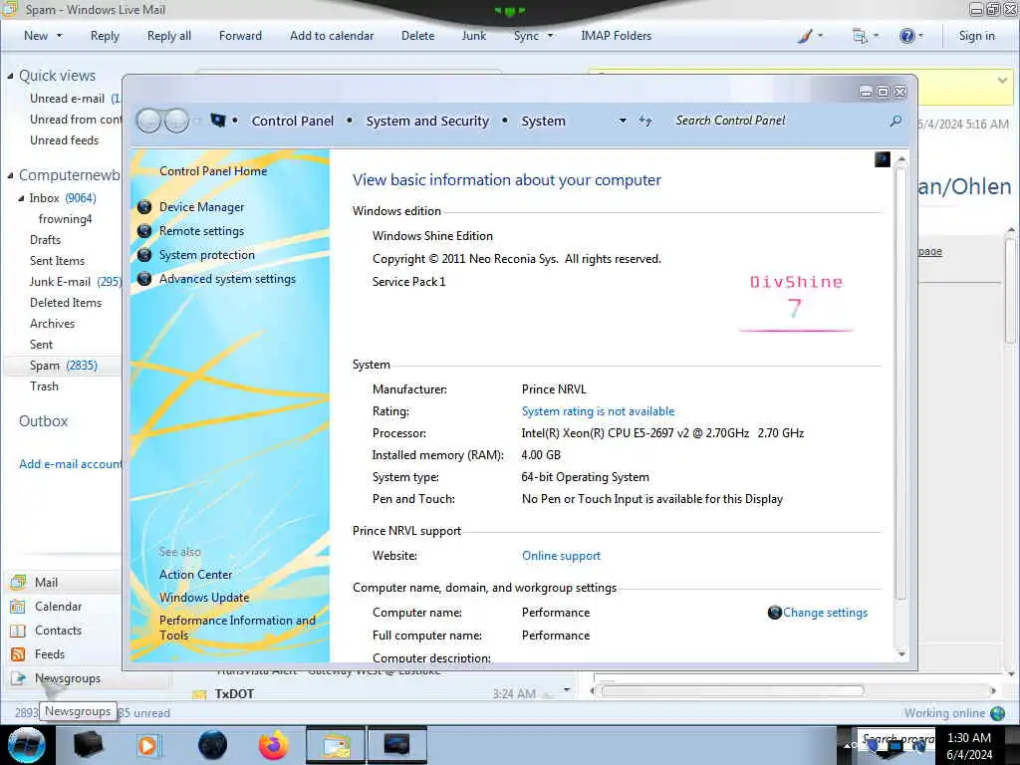The width and height of the screenshot is (1020, 765).
Task: Click Reply all in the toolbar
Action: 169,36
